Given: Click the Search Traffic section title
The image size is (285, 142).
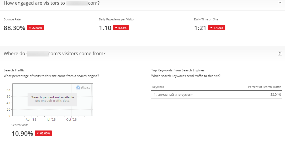Looking at the screenshot, I should point(14,70).
